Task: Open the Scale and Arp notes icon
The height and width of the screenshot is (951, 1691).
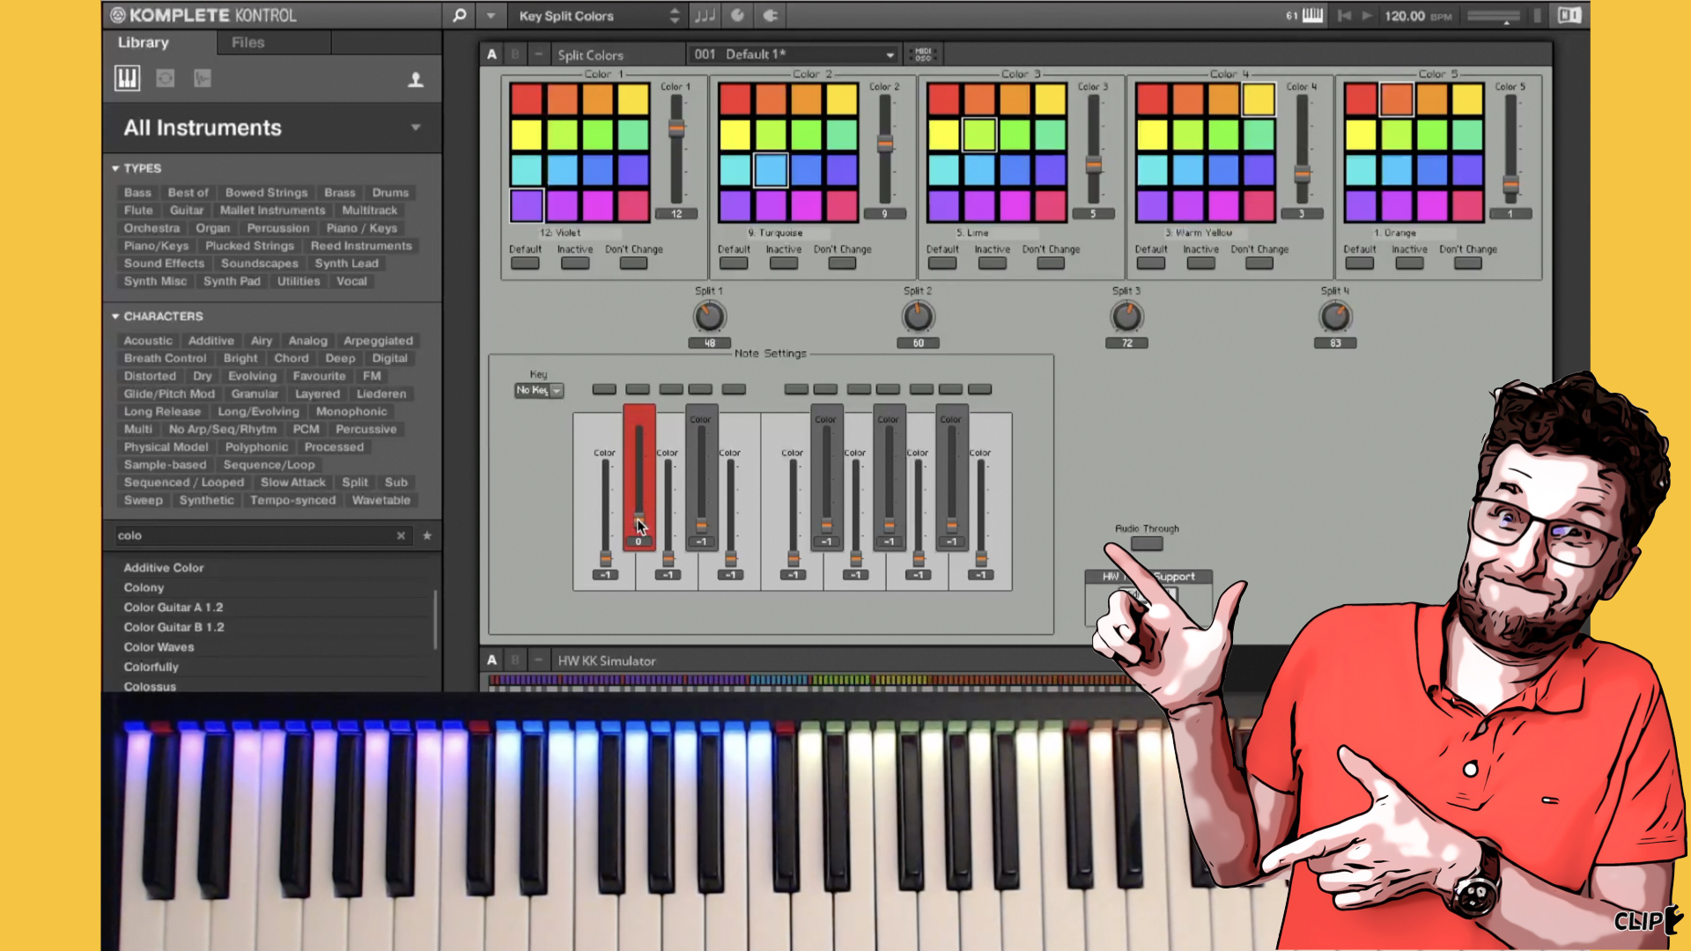Action: click(x=705, y=16)
